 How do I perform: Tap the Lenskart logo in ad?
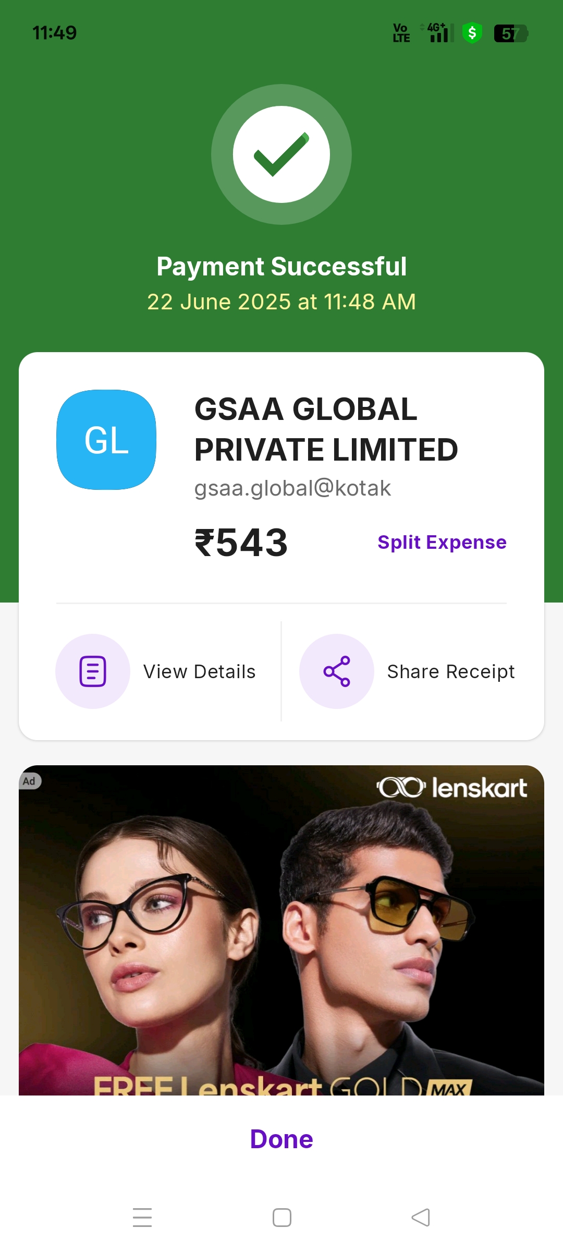[452, 788]
